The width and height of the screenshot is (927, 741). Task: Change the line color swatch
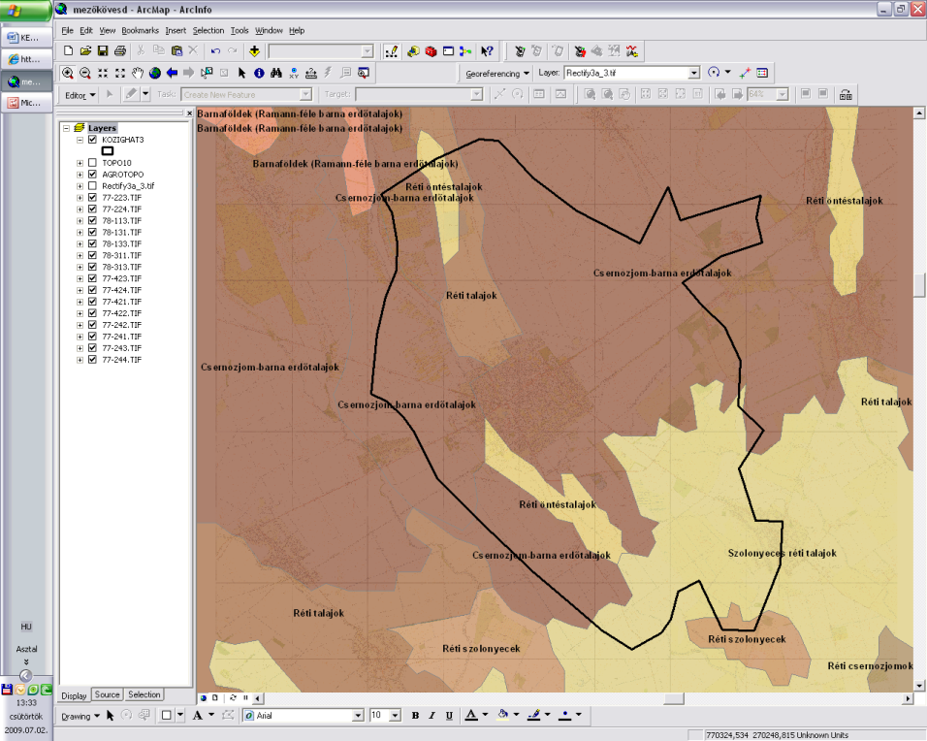pos(534,716)
